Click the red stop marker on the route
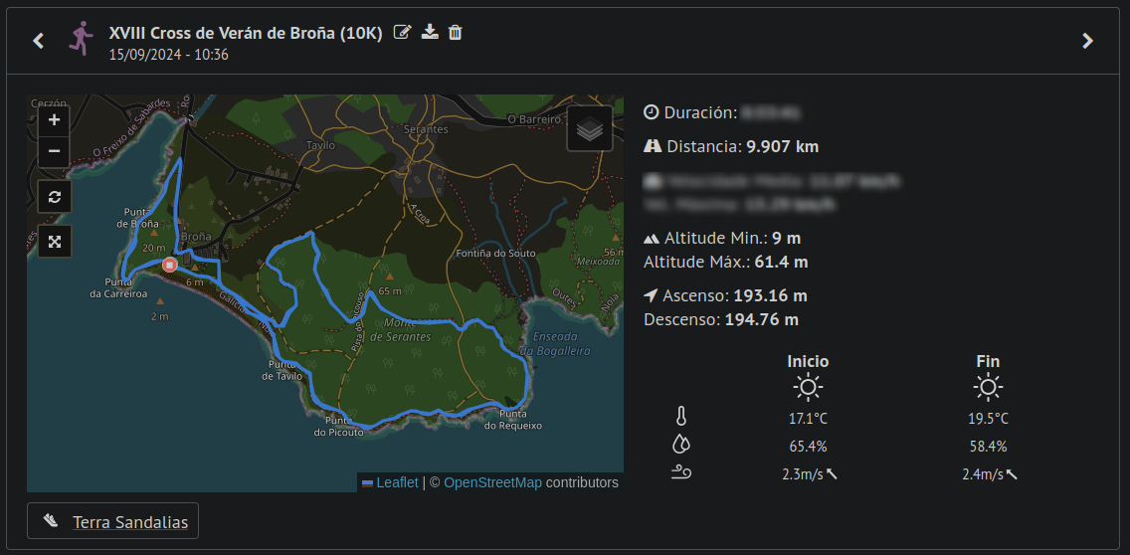1130x555 pixels. pos(169,266)
